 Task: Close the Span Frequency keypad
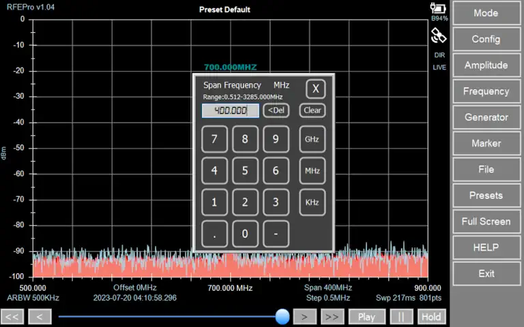pyautogui.click(x=315, y=89)
